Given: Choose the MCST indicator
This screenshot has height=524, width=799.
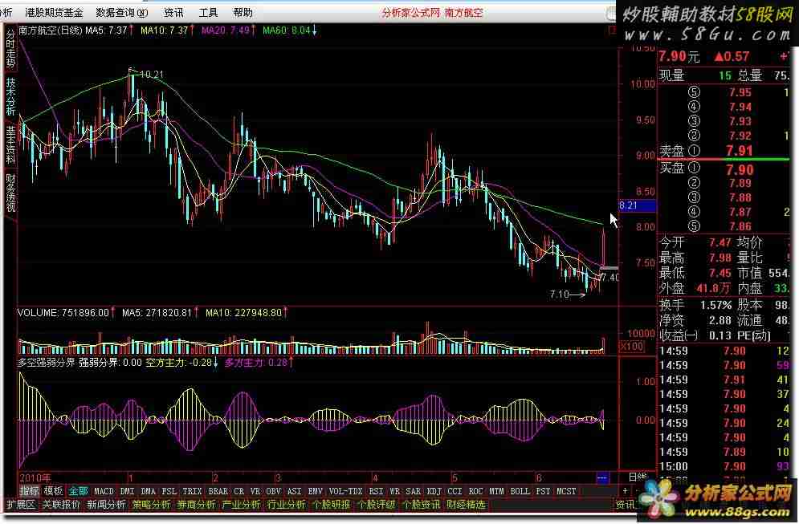Looking at the screenshot, I should (x=566, y=491).
